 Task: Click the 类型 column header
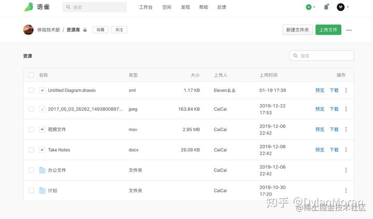pos(133,75)
